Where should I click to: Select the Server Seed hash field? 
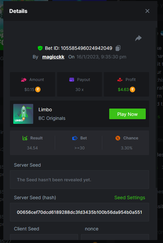[x=79, y=212]
